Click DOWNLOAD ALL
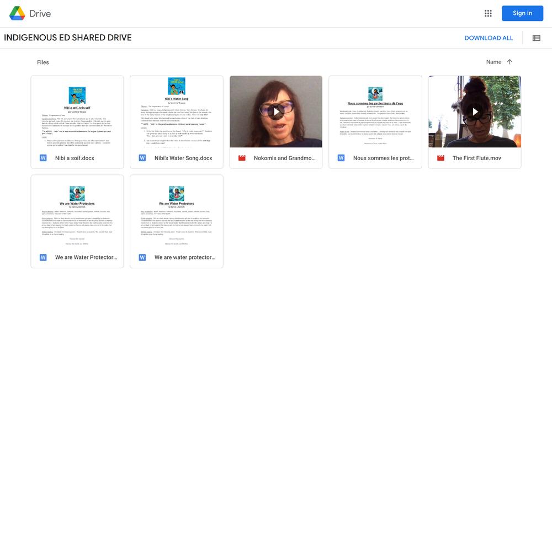This screenshot has width=552, height=552. (489, 38)
